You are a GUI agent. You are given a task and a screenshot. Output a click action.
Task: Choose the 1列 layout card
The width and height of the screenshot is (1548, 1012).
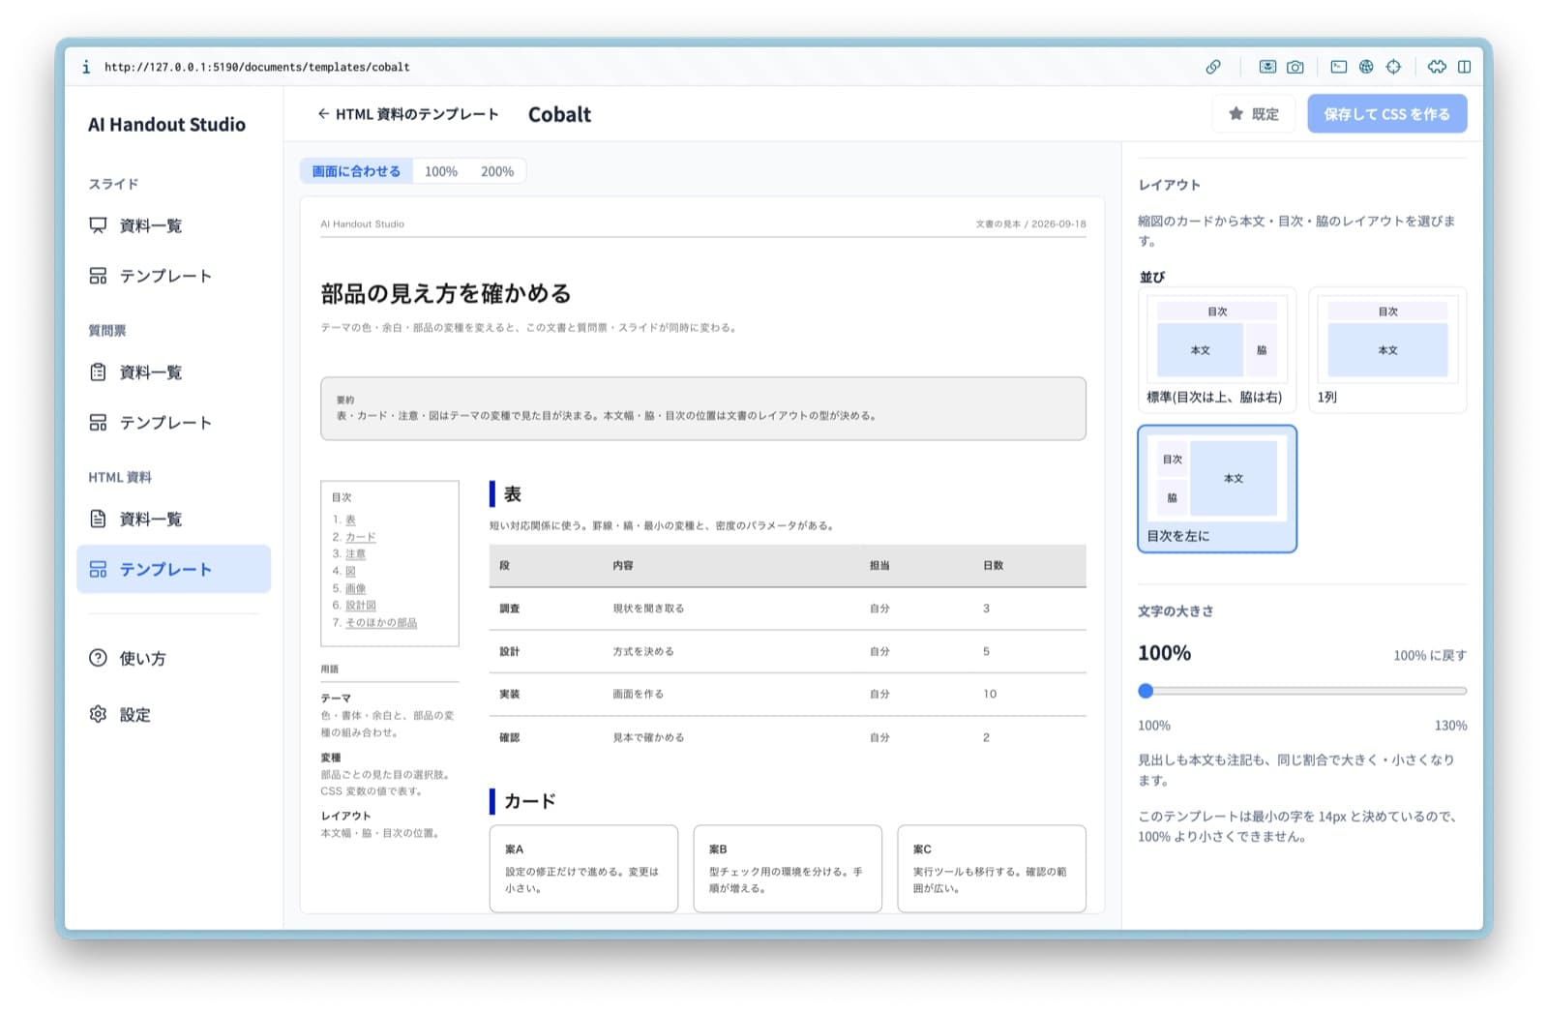click(x=1387, y=350)
